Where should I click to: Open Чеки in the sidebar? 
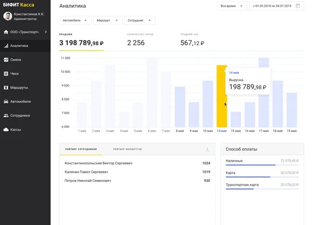coord(25,74)
